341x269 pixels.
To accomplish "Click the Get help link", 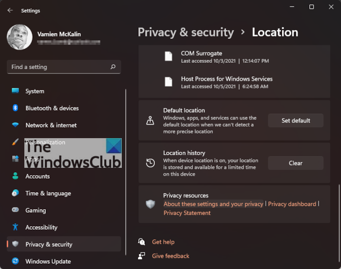I will [163, 242].
